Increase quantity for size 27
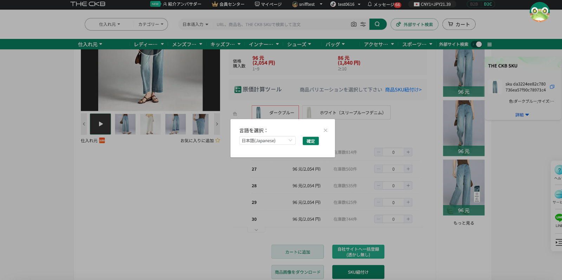This screenshot has width=562, height=280. pos(408,169)
